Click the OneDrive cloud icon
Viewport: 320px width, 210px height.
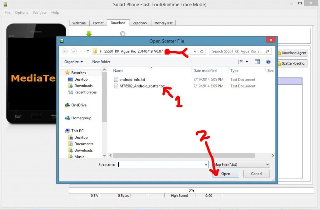(67, 105)
